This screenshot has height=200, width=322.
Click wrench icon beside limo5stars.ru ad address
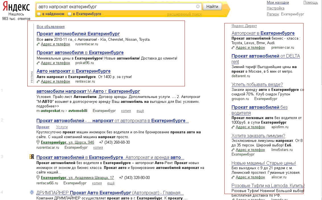point(233,150)
